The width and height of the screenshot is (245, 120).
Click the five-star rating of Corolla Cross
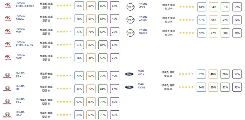click(x=64, y=5)
